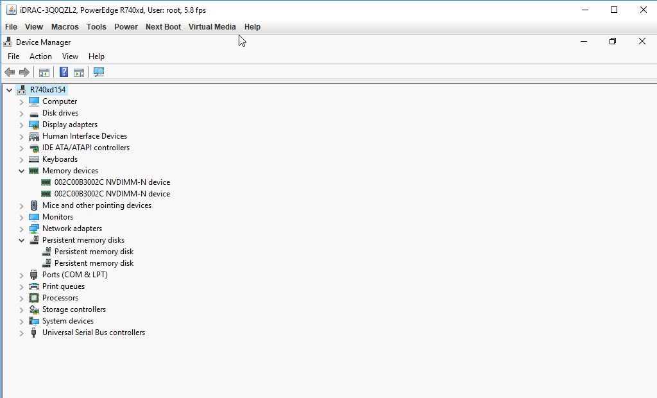Click the System devices category icon

click(34, 321)
